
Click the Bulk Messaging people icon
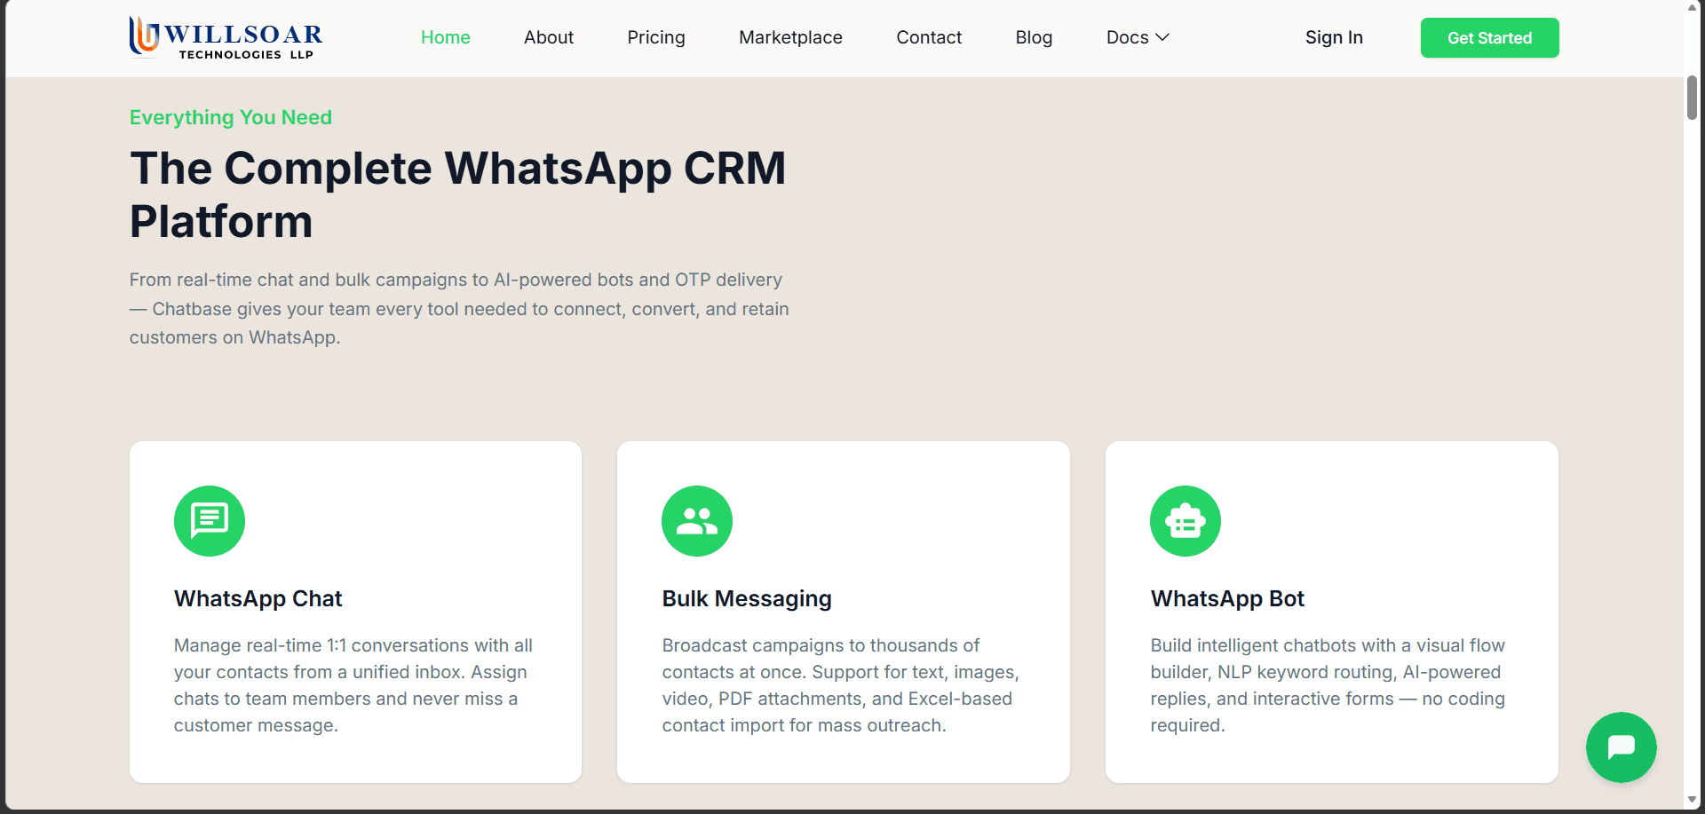pyautogui.click(x=697, y=521)
